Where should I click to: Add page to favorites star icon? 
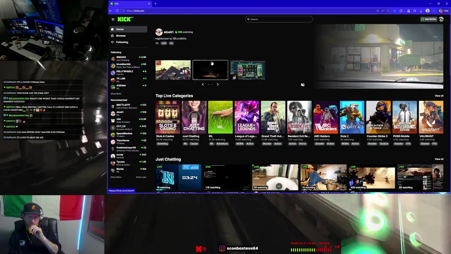[388, 11]
